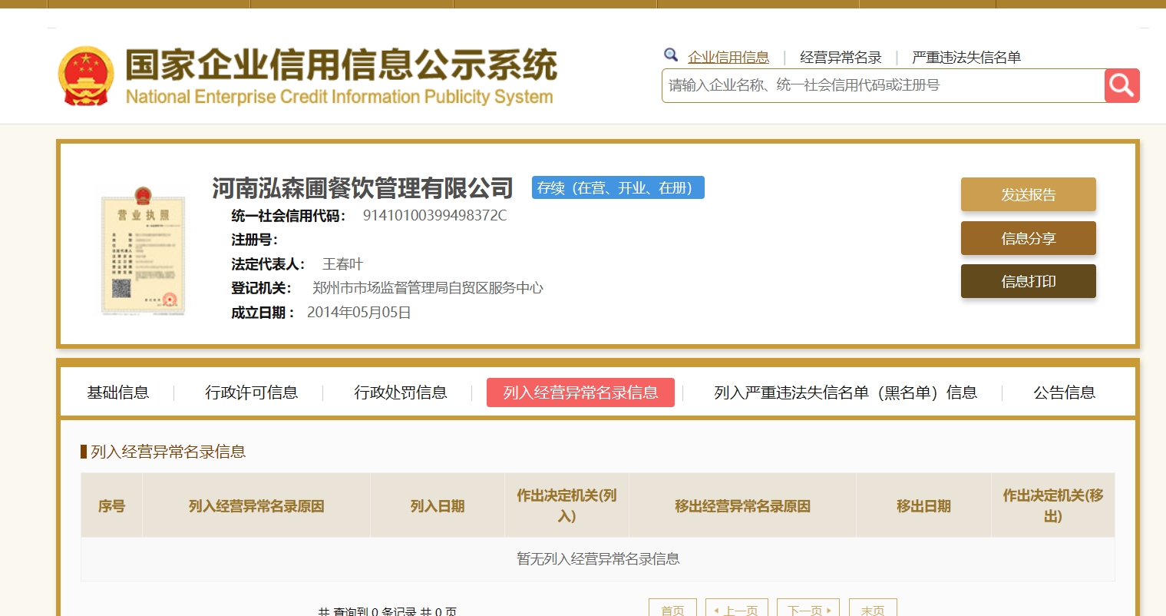The width and height of the screenshot is (1166, 616).
Task: Go to previous page with 上一页
Action: coord(735,608)
